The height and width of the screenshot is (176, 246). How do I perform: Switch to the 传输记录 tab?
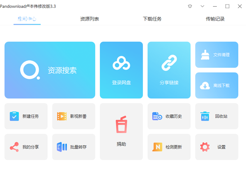pyautogui.click(x=215, y=19)
